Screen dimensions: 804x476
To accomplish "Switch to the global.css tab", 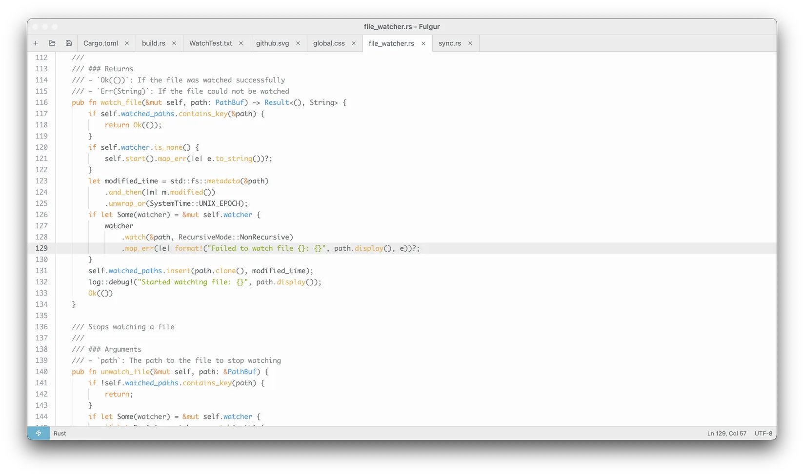I will (x=329, y=43).
